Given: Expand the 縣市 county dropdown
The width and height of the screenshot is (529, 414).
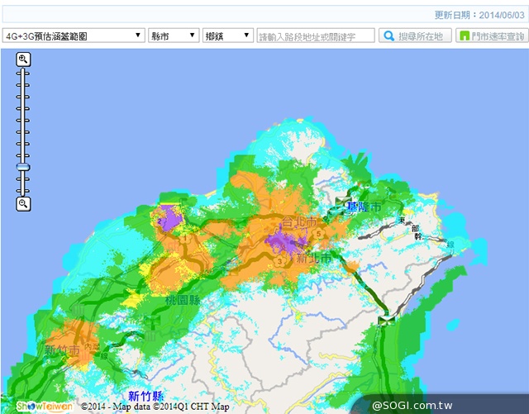Looking at the screenshot, I should [x=174, y=36].
